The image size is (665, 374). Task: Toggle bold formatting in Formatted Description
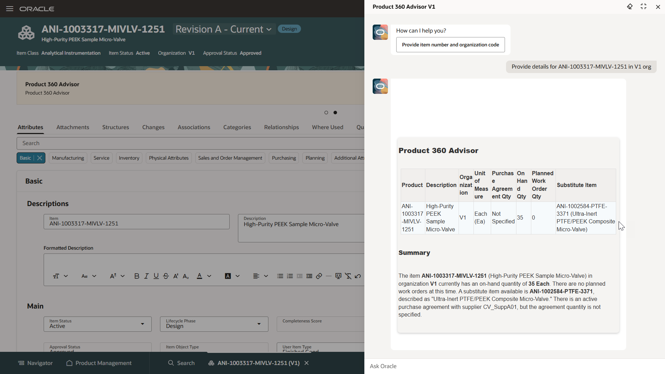coord(136,276)
